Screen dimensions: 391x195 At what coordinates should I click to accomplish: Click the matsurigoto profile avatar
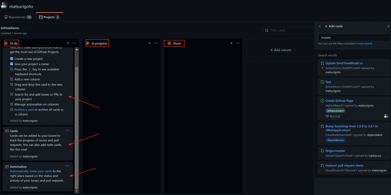click(4, 5)
